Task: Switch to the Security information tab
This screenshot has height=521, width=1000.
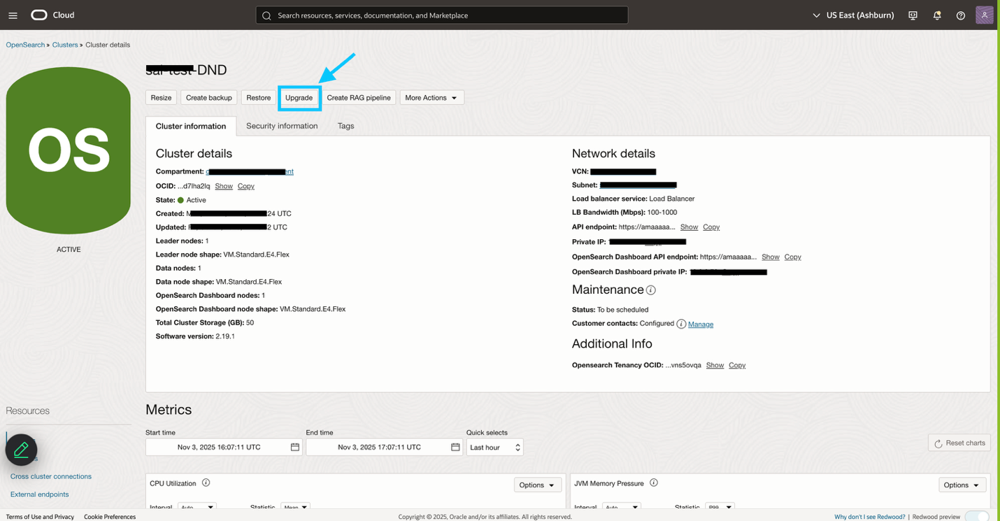Action: [x=282, y=126]
